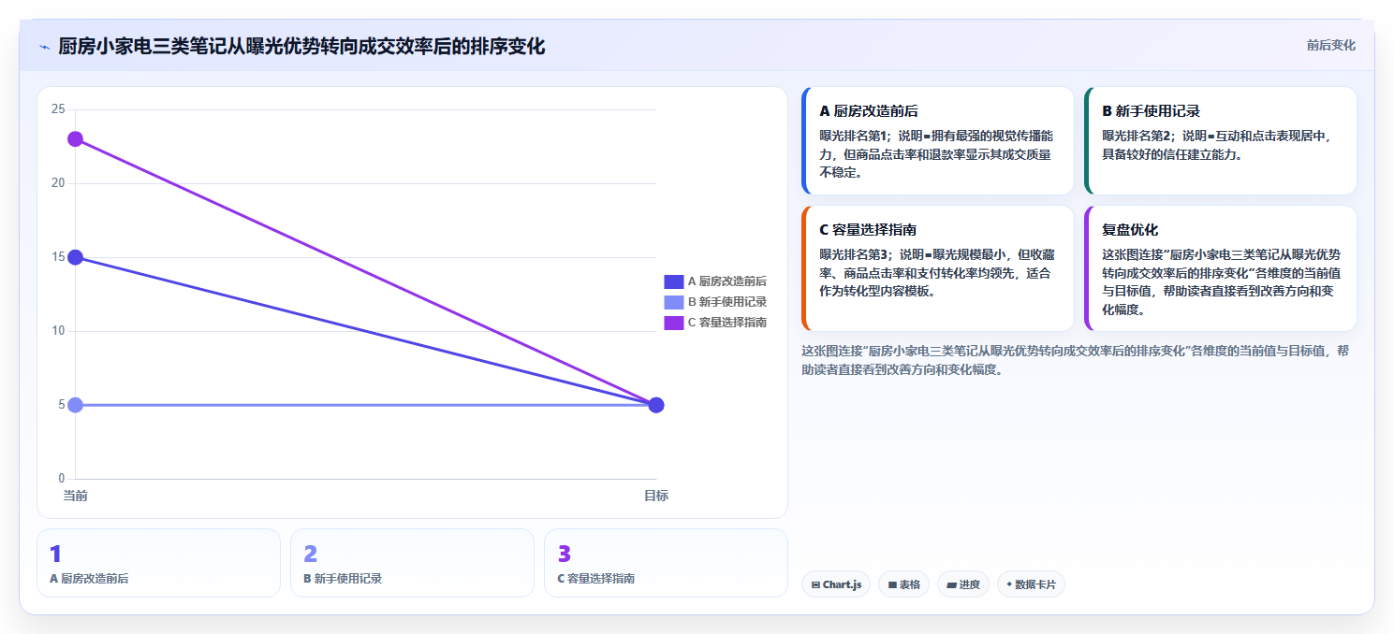
Task: Click the purple data point at value 23
Action: click(x=75, y=139)
